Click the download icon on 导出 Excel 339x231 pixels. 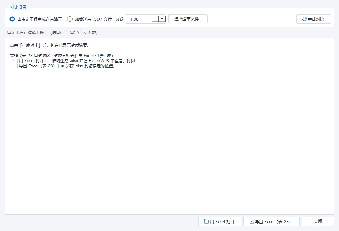pos(252,221)
